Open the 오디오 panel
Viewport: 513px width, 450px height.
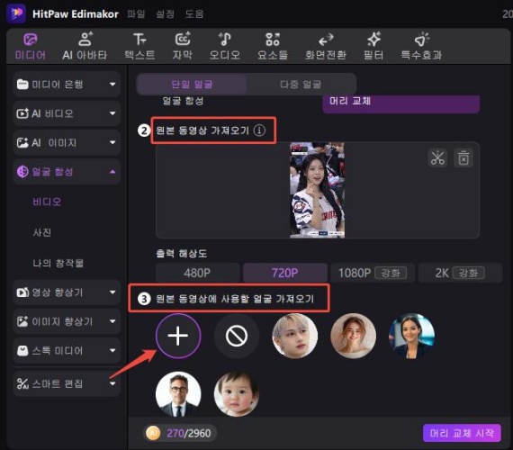pos(225,47)
